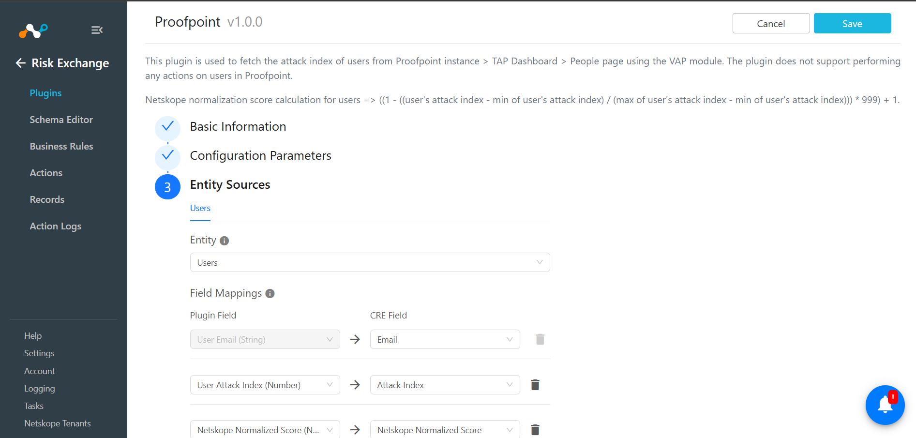Save the Proofpoint plugin configuration

852,23
